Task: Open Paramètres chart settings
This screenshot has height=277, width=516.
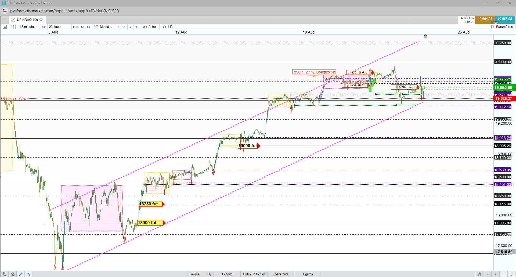Action: [x=501, y=27]
